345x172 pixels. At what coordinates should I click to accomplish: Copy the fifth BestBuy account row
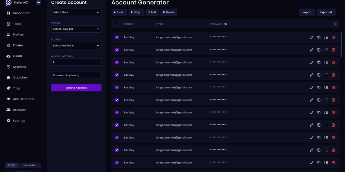click(319, 87)
